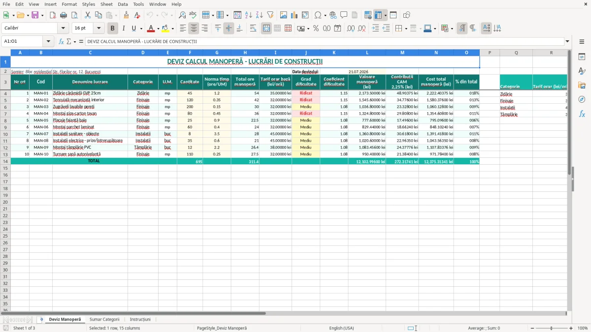Expand the formula bar
Image resolution: width=591 pixels, height=332 pixels.
pyautogui.click(x=568, y=41)
